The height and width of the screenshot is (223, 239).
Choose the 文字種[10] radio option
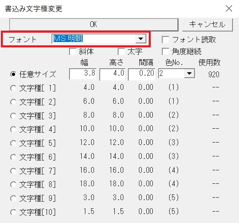coord(13,212)
